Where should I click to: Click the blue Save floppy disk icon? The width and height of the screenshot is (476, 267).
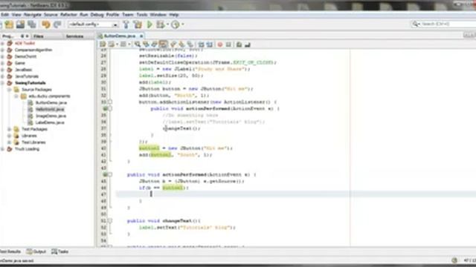point(20,24)
